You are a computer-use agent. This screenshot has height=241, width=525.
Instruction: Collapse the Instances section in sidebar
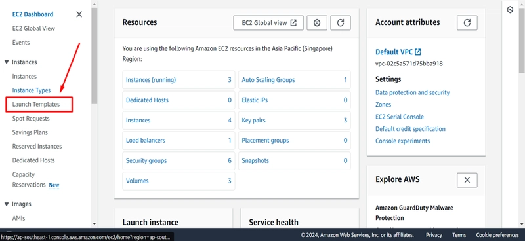point(7,62)
